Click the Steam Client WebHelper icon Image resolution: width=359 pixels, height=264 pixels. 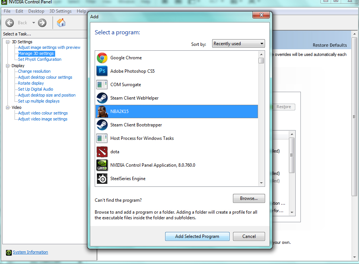102,98
